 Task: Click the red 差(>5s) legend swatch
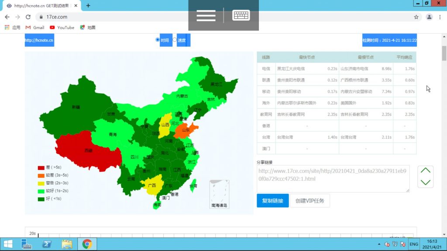click(x=41, y=167)
